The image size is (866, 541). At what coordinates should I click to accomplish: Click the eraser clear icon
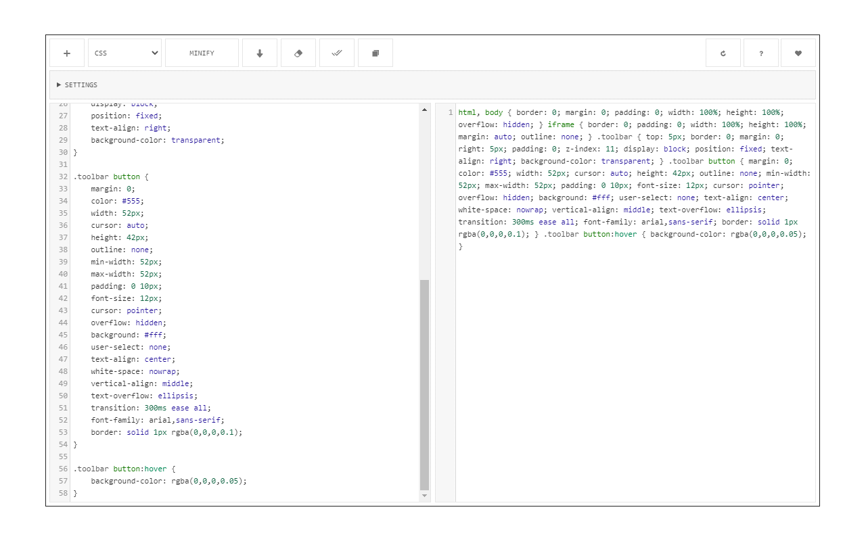(x=298, y=53)
